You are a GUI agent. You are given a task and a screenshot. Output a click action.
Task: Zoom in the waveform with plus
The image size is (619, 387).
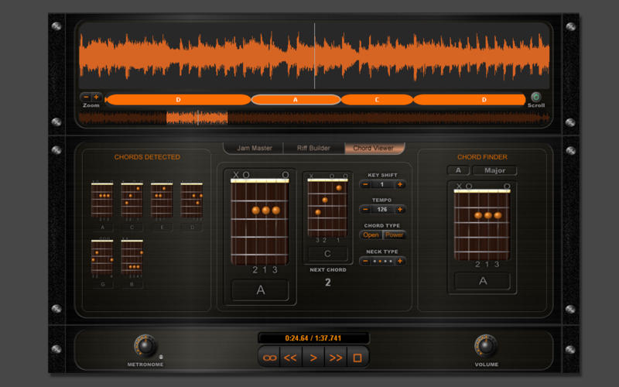[x=96, y=98]
